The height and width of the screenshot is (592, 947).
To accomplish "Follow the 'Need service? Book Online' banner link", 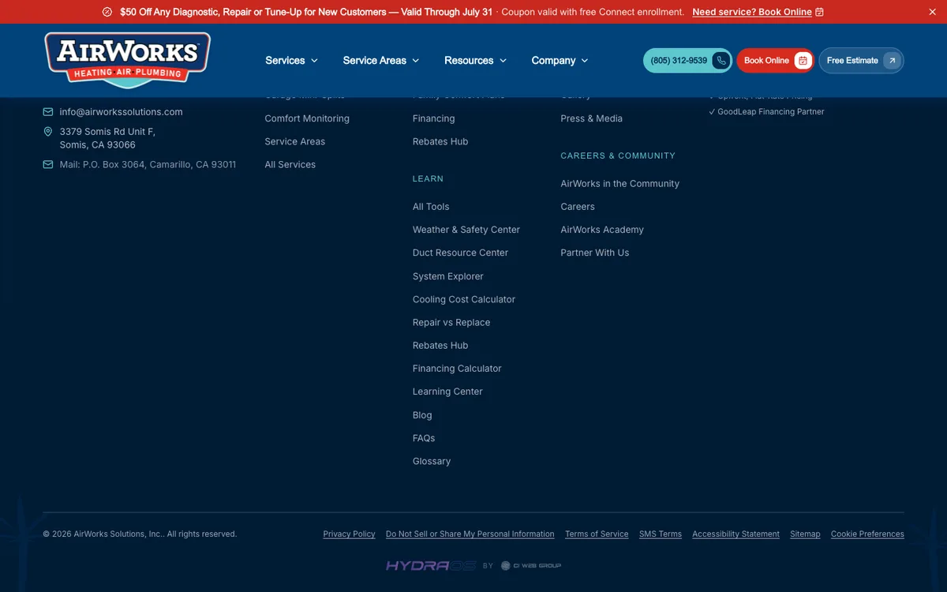I will 758,12.
